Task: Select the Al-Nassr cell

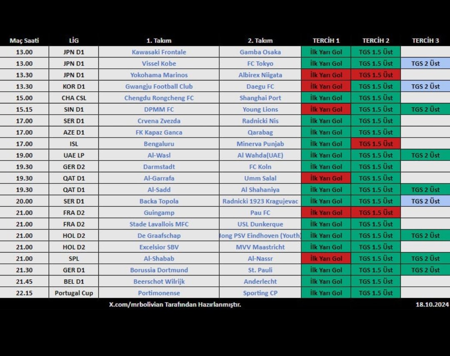Action: click(260, 259)
